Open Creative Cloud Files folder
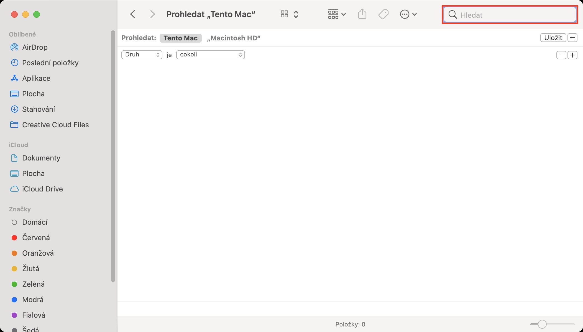This screenshot has width=583, height=332. (55, 125)
